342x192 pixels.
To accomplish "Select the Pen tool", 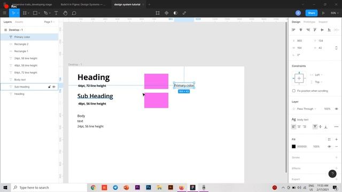I will 45,13.
